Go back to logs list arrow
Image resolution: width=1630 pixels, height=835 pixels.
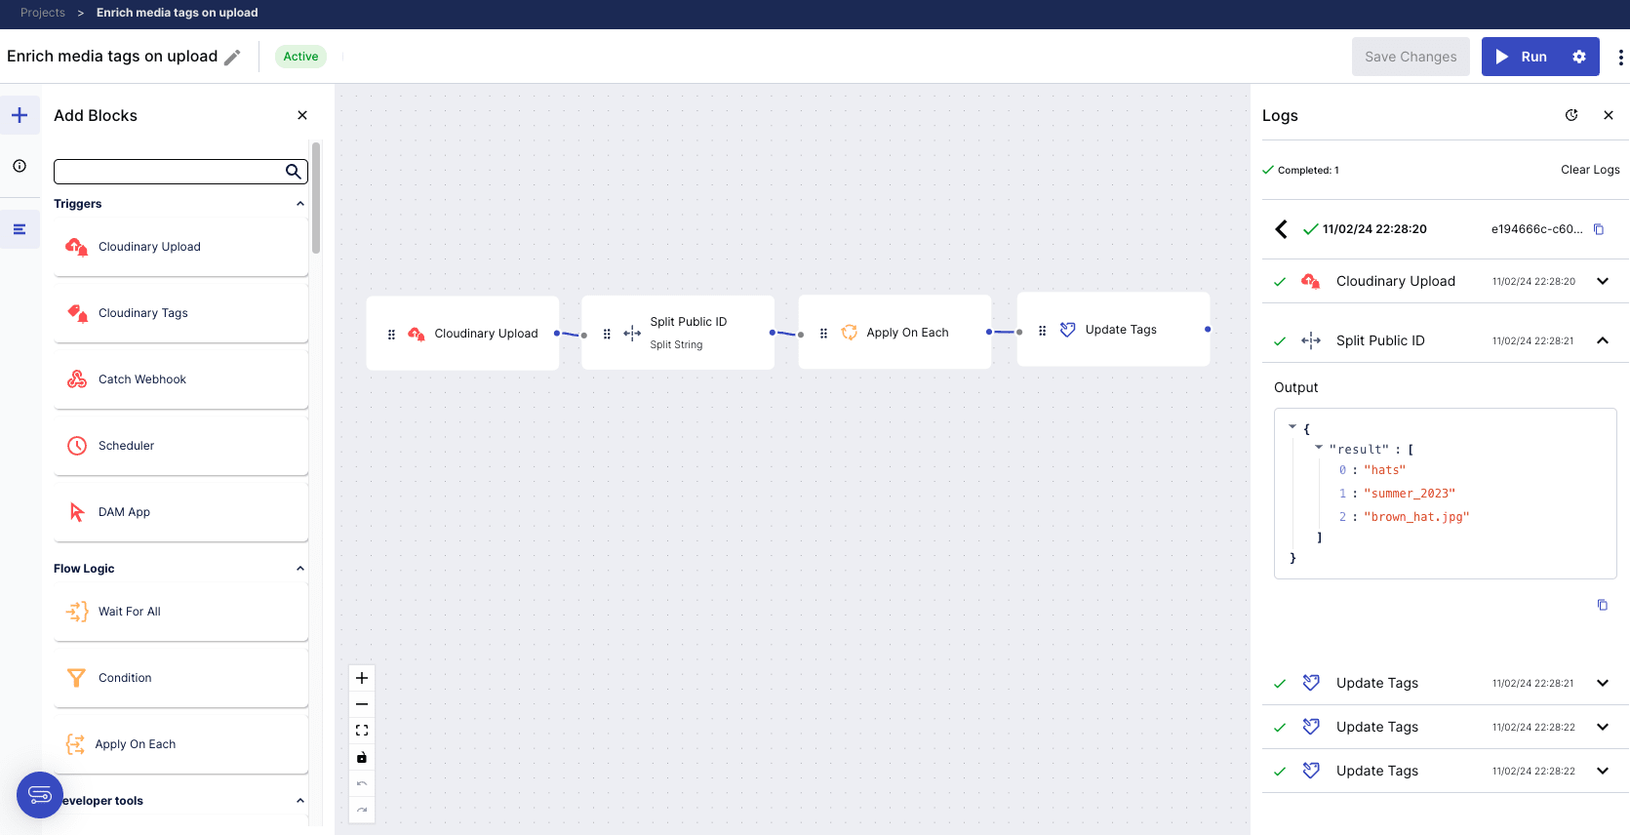coord(1281,229)
